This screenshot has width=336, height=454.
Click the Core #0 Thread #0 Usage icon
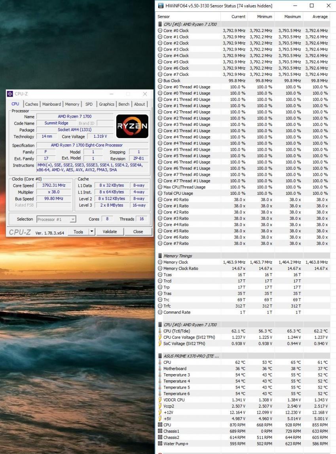[160, 87]
